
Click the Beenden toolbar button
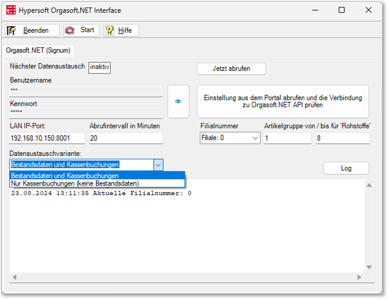32,30
